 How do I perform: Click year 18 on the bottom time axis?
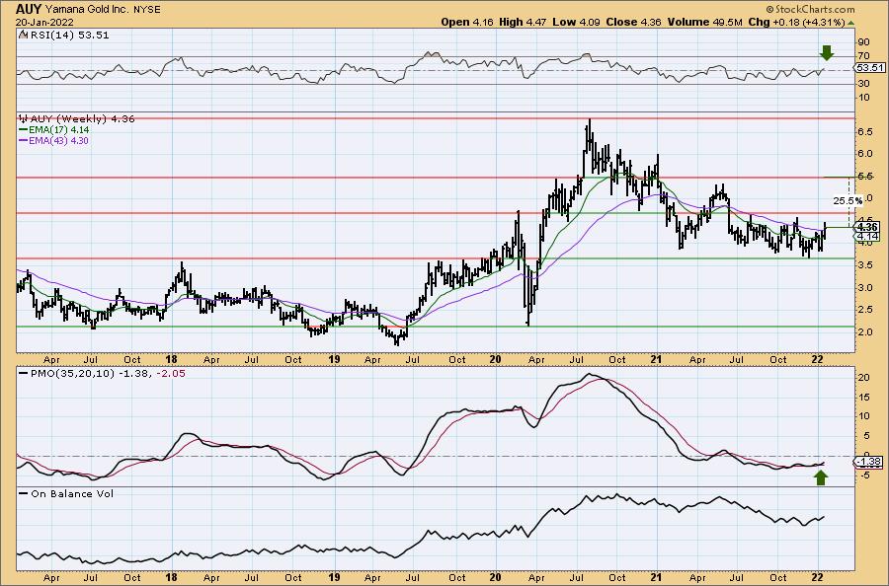[172, 577]
